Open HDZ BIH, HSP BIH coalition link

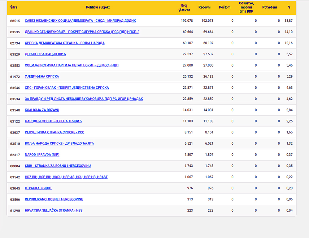tap(66, 177)
